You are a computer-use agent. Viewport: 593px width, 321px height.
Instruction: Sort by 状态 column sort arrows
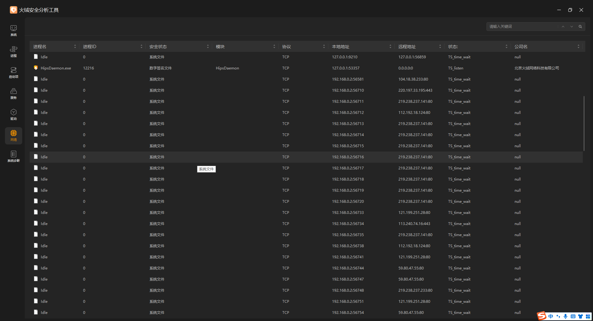(507, 46)
